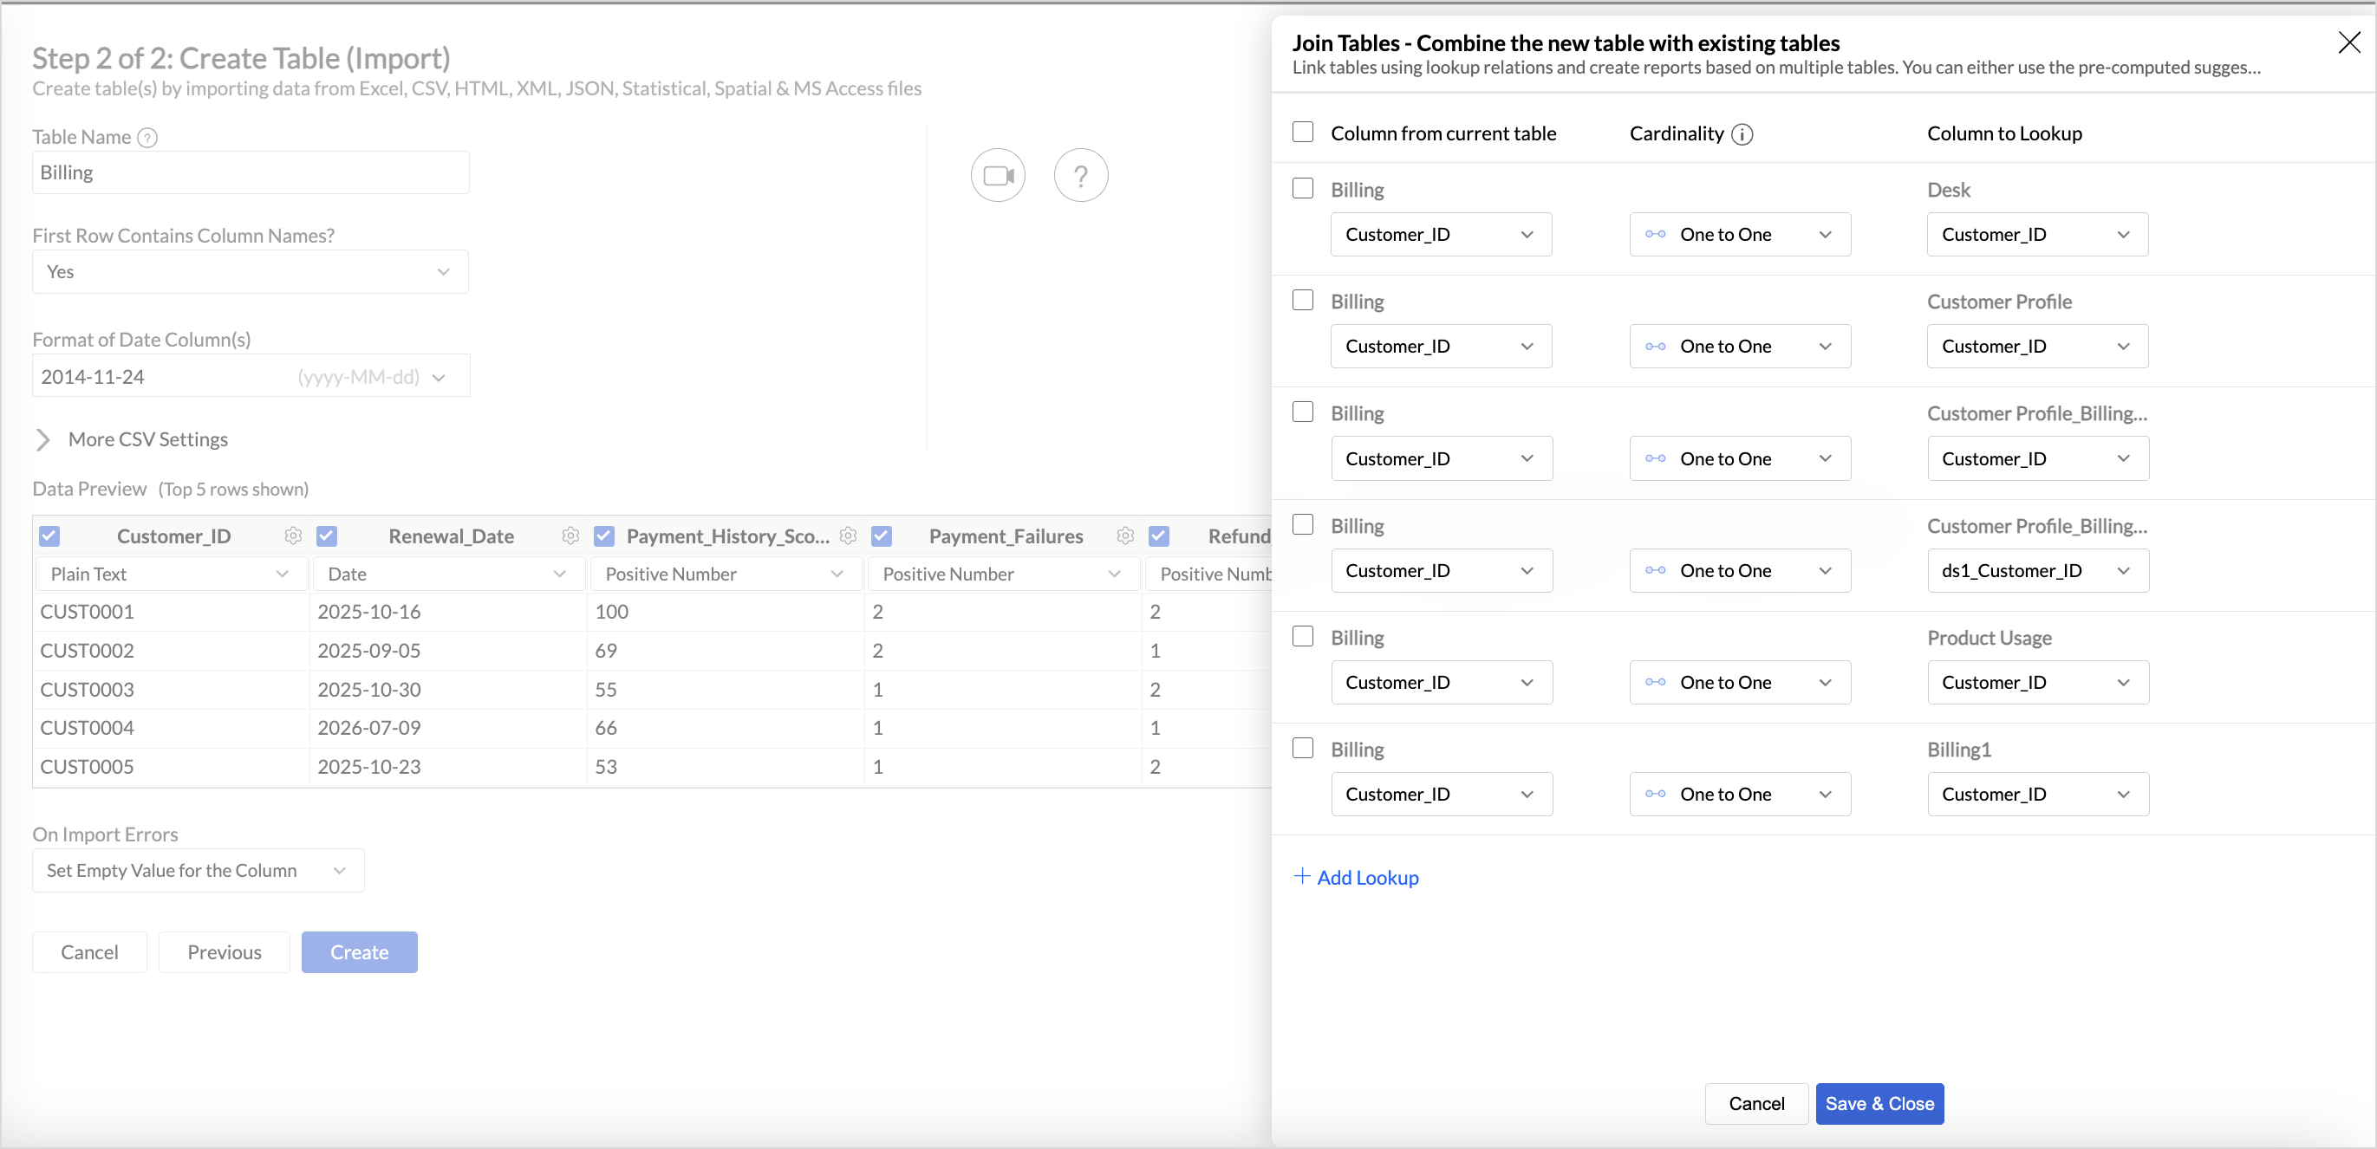2377x1149 pixels.
Task: Click into the Table Name field
Action: pyautogui.click(x=250, y=172)
